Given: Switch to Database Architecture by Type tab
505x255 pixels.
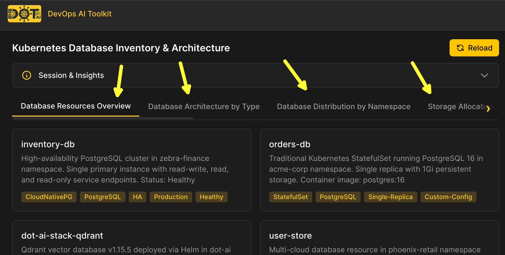Looking at the screenshot, I should pyautogui.click(x=204, y=107).
